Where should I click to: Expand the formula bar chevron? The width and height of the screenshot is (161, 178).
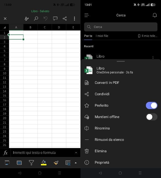(76, 153)
